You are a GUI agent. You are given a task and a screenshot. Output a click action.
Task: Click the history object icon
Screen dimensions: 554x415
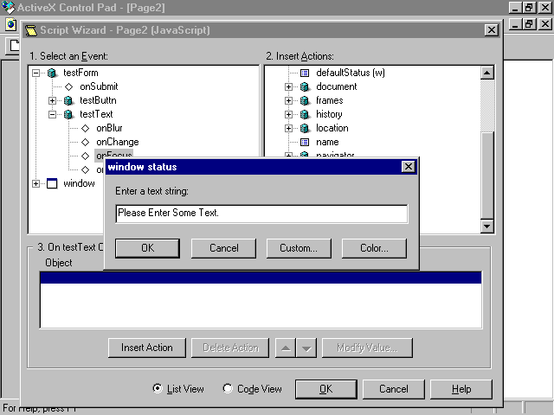[305, 115]
